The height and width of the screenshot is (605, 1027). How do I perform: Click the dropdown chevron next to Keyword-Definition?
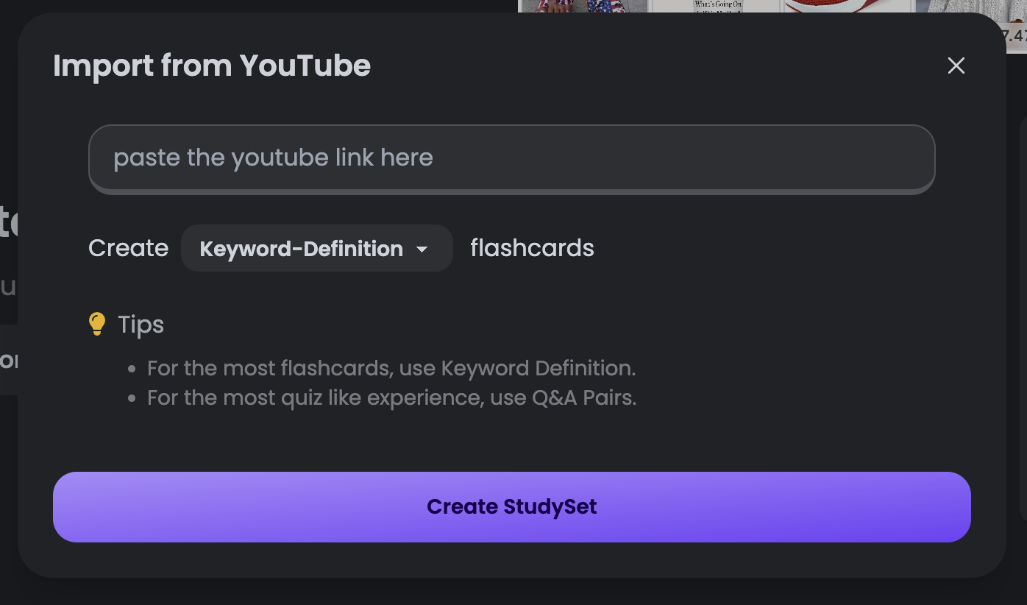[422, 250]
